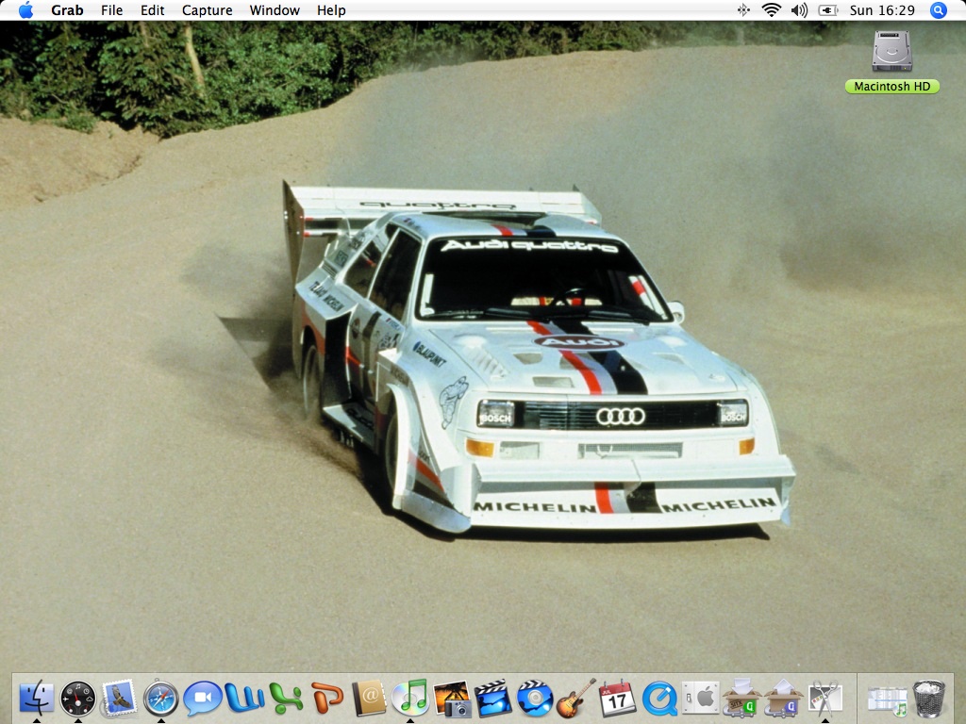Image resolution: width=966 pixels, height=724 pixels.
Task: Open Address Book from the Dock
Action: point(369,699)
